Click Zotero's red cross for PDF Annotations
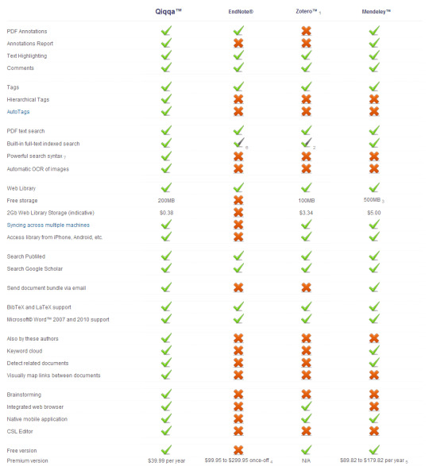Image resolution: width=429 pixels, height=470 pixels. point(307,31)
